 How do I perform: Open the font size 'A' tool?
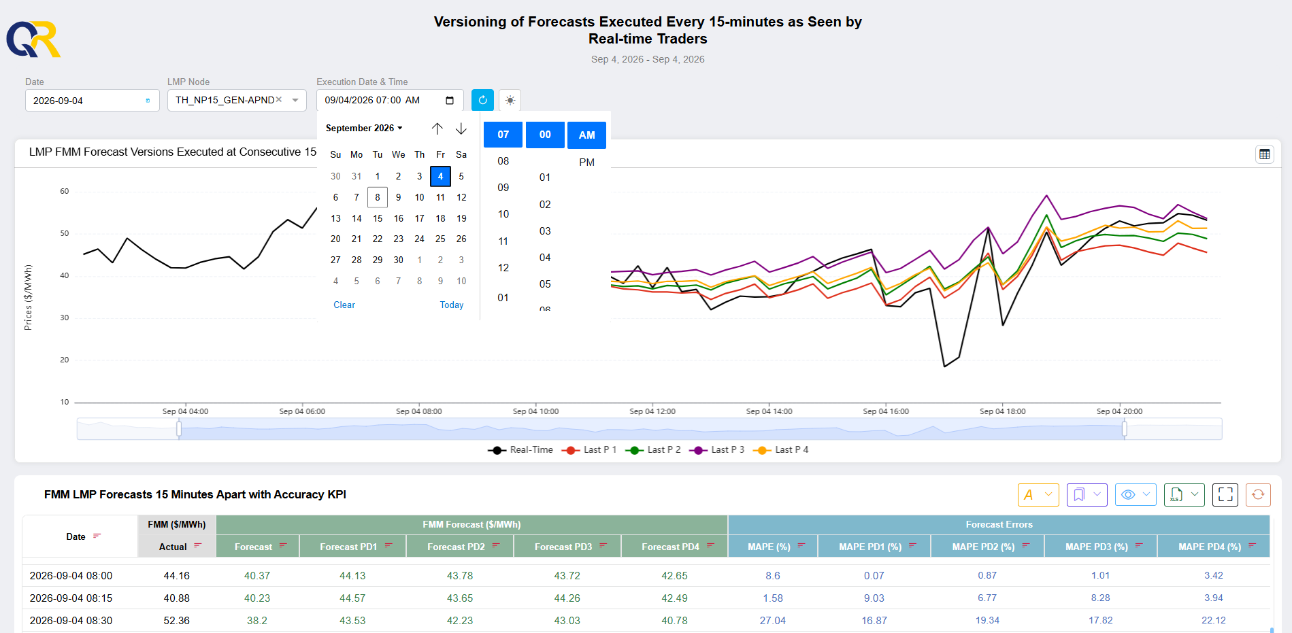click(1029, 495)
